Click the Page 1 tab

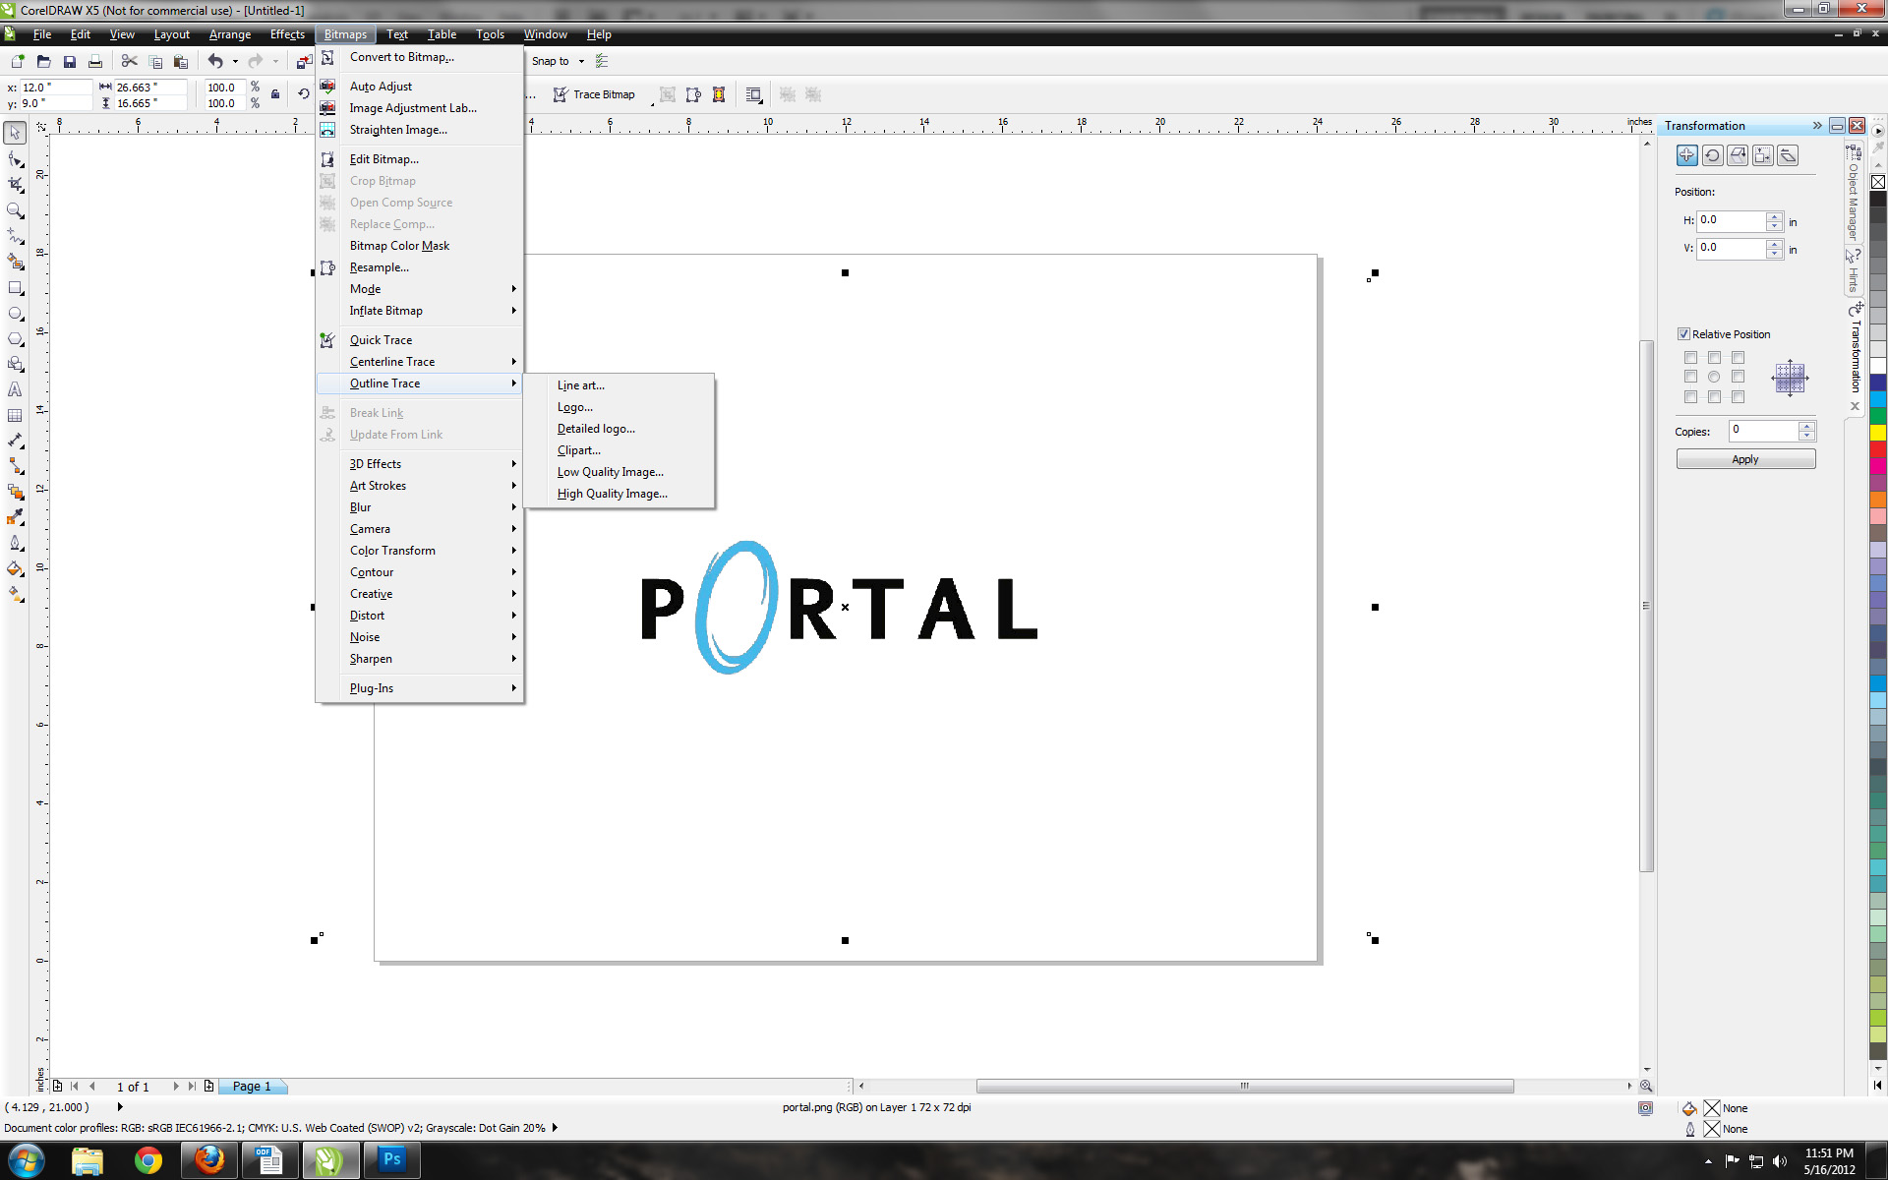(x=252, y=1086)
